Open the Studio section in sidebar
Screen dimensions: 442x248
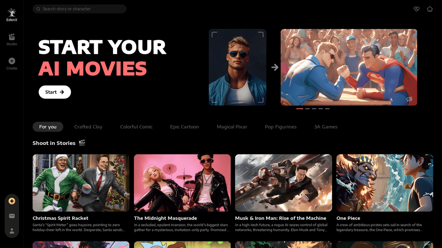[x=11, y=40]
